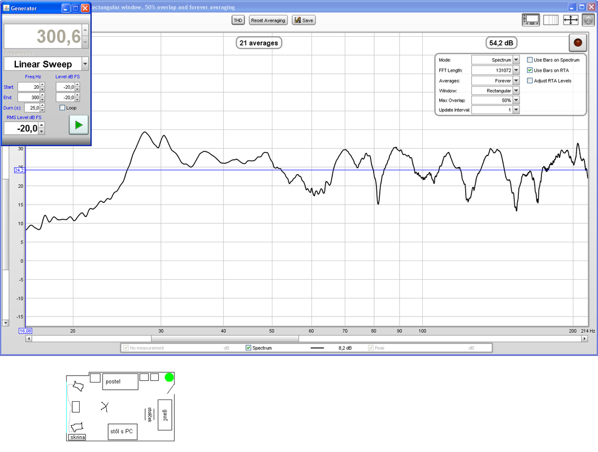Maximize the main RTA window

(582, 7)
